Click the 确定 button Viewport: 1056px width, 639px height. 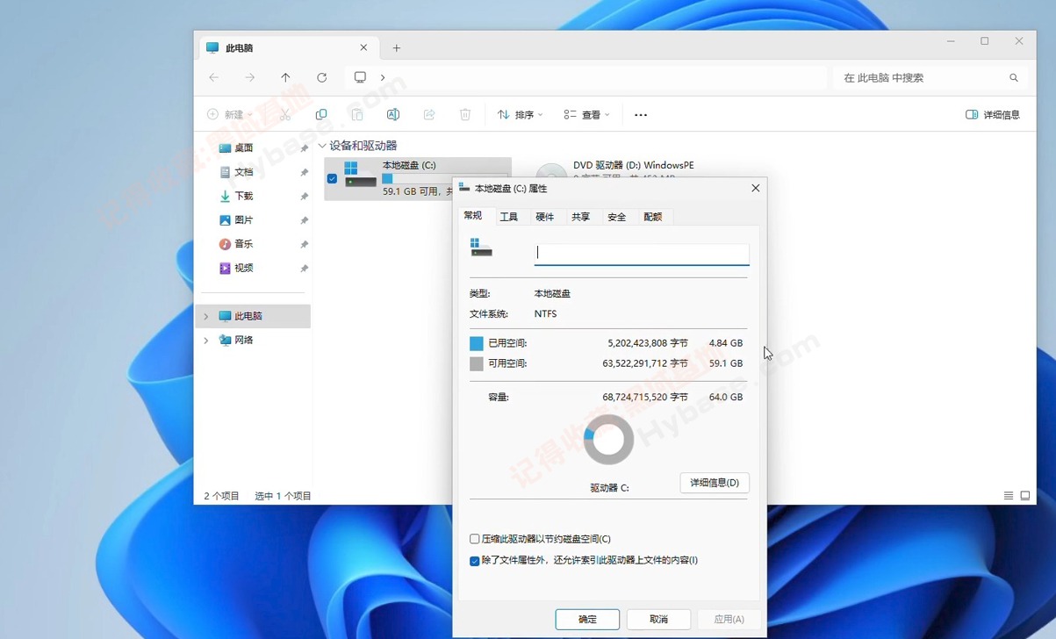[x=587, y=619]
